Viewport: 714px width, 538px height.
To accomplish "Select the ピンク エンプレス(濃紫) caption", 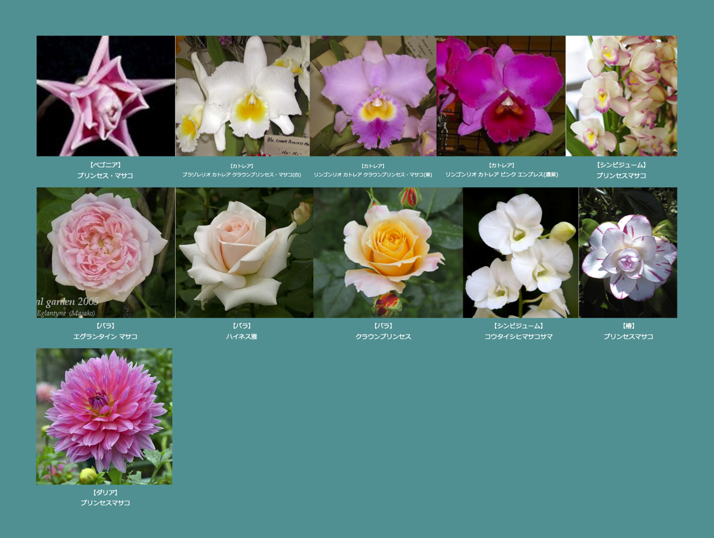I will click(x=501, y=174).
